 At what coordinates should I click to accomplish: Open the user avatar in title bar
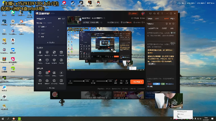143,13
